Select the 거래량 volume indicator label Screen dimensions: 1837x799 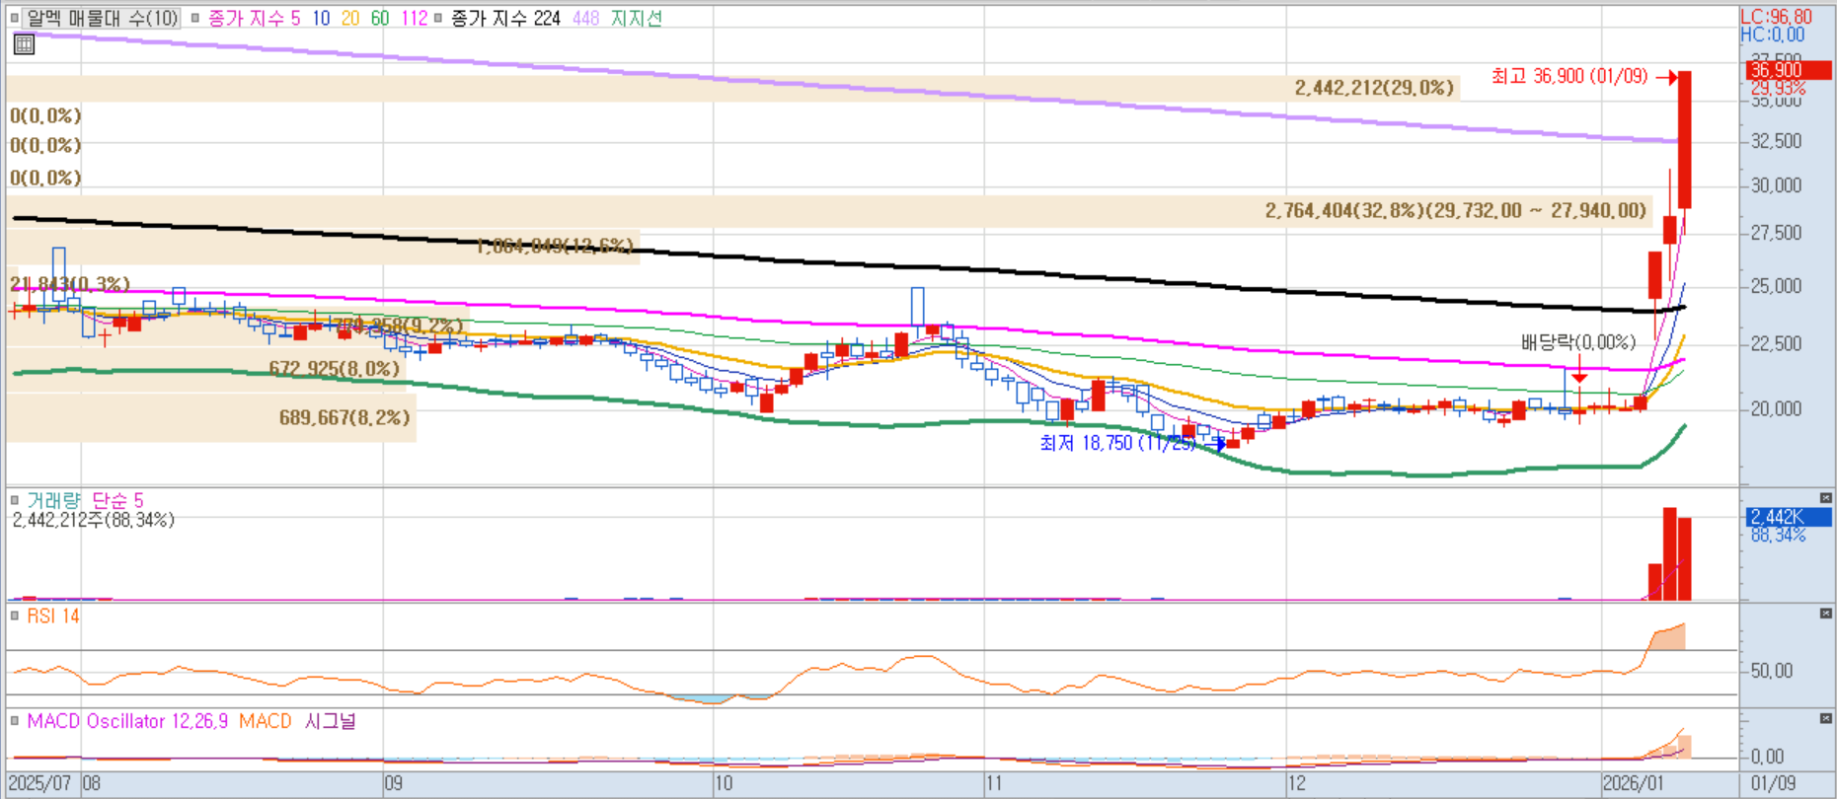(54, 500)
